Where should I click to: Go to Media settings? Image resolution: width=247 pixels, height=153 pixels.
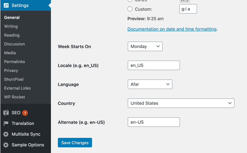[10, 53]
